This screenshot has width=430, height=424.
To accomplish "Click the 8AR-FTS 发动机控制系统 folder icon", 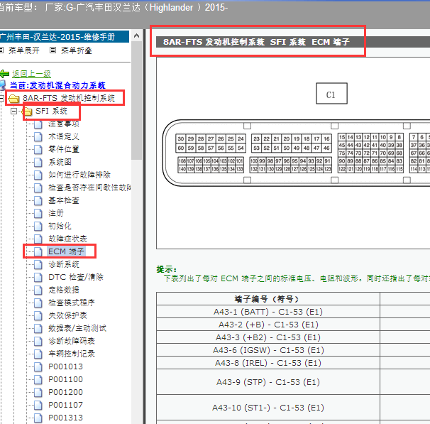I will pos(13,98).
